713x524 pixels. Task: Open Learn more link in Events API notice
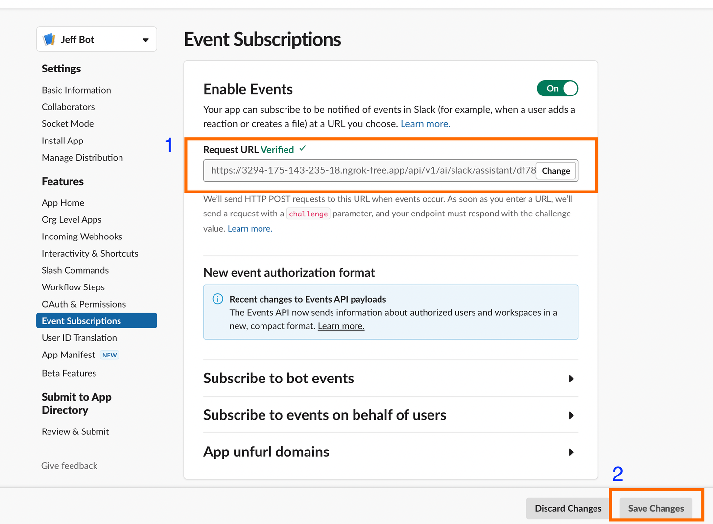[x=341, y=326]
